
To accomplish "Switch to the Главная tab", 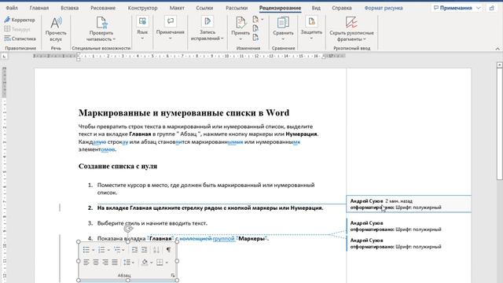I will tap(39, 8).
